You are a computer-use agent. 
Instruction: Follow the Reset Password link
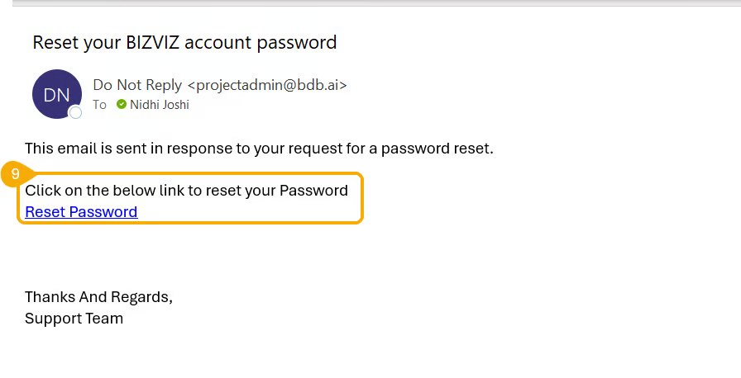click(x=81, y=212)
